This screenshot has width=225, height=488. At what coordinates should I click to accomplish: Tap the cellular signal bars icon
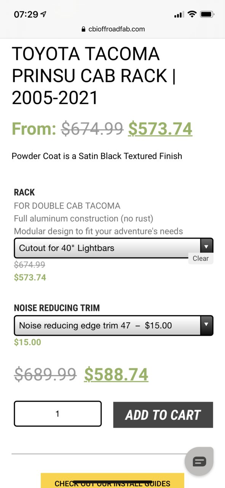[179, 15]
